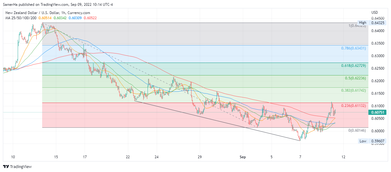Select the 0.236 Fibonacci level label
This screenshot has height=172, width=391.
pos(353,106)
